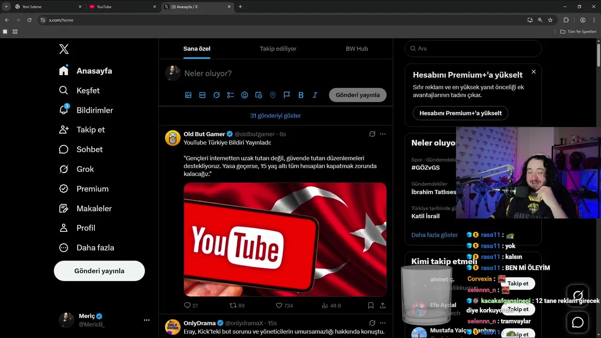Click composer Gönderi yayınla button
The height and width of the screenshot is (338, 601).
(358, 95)
